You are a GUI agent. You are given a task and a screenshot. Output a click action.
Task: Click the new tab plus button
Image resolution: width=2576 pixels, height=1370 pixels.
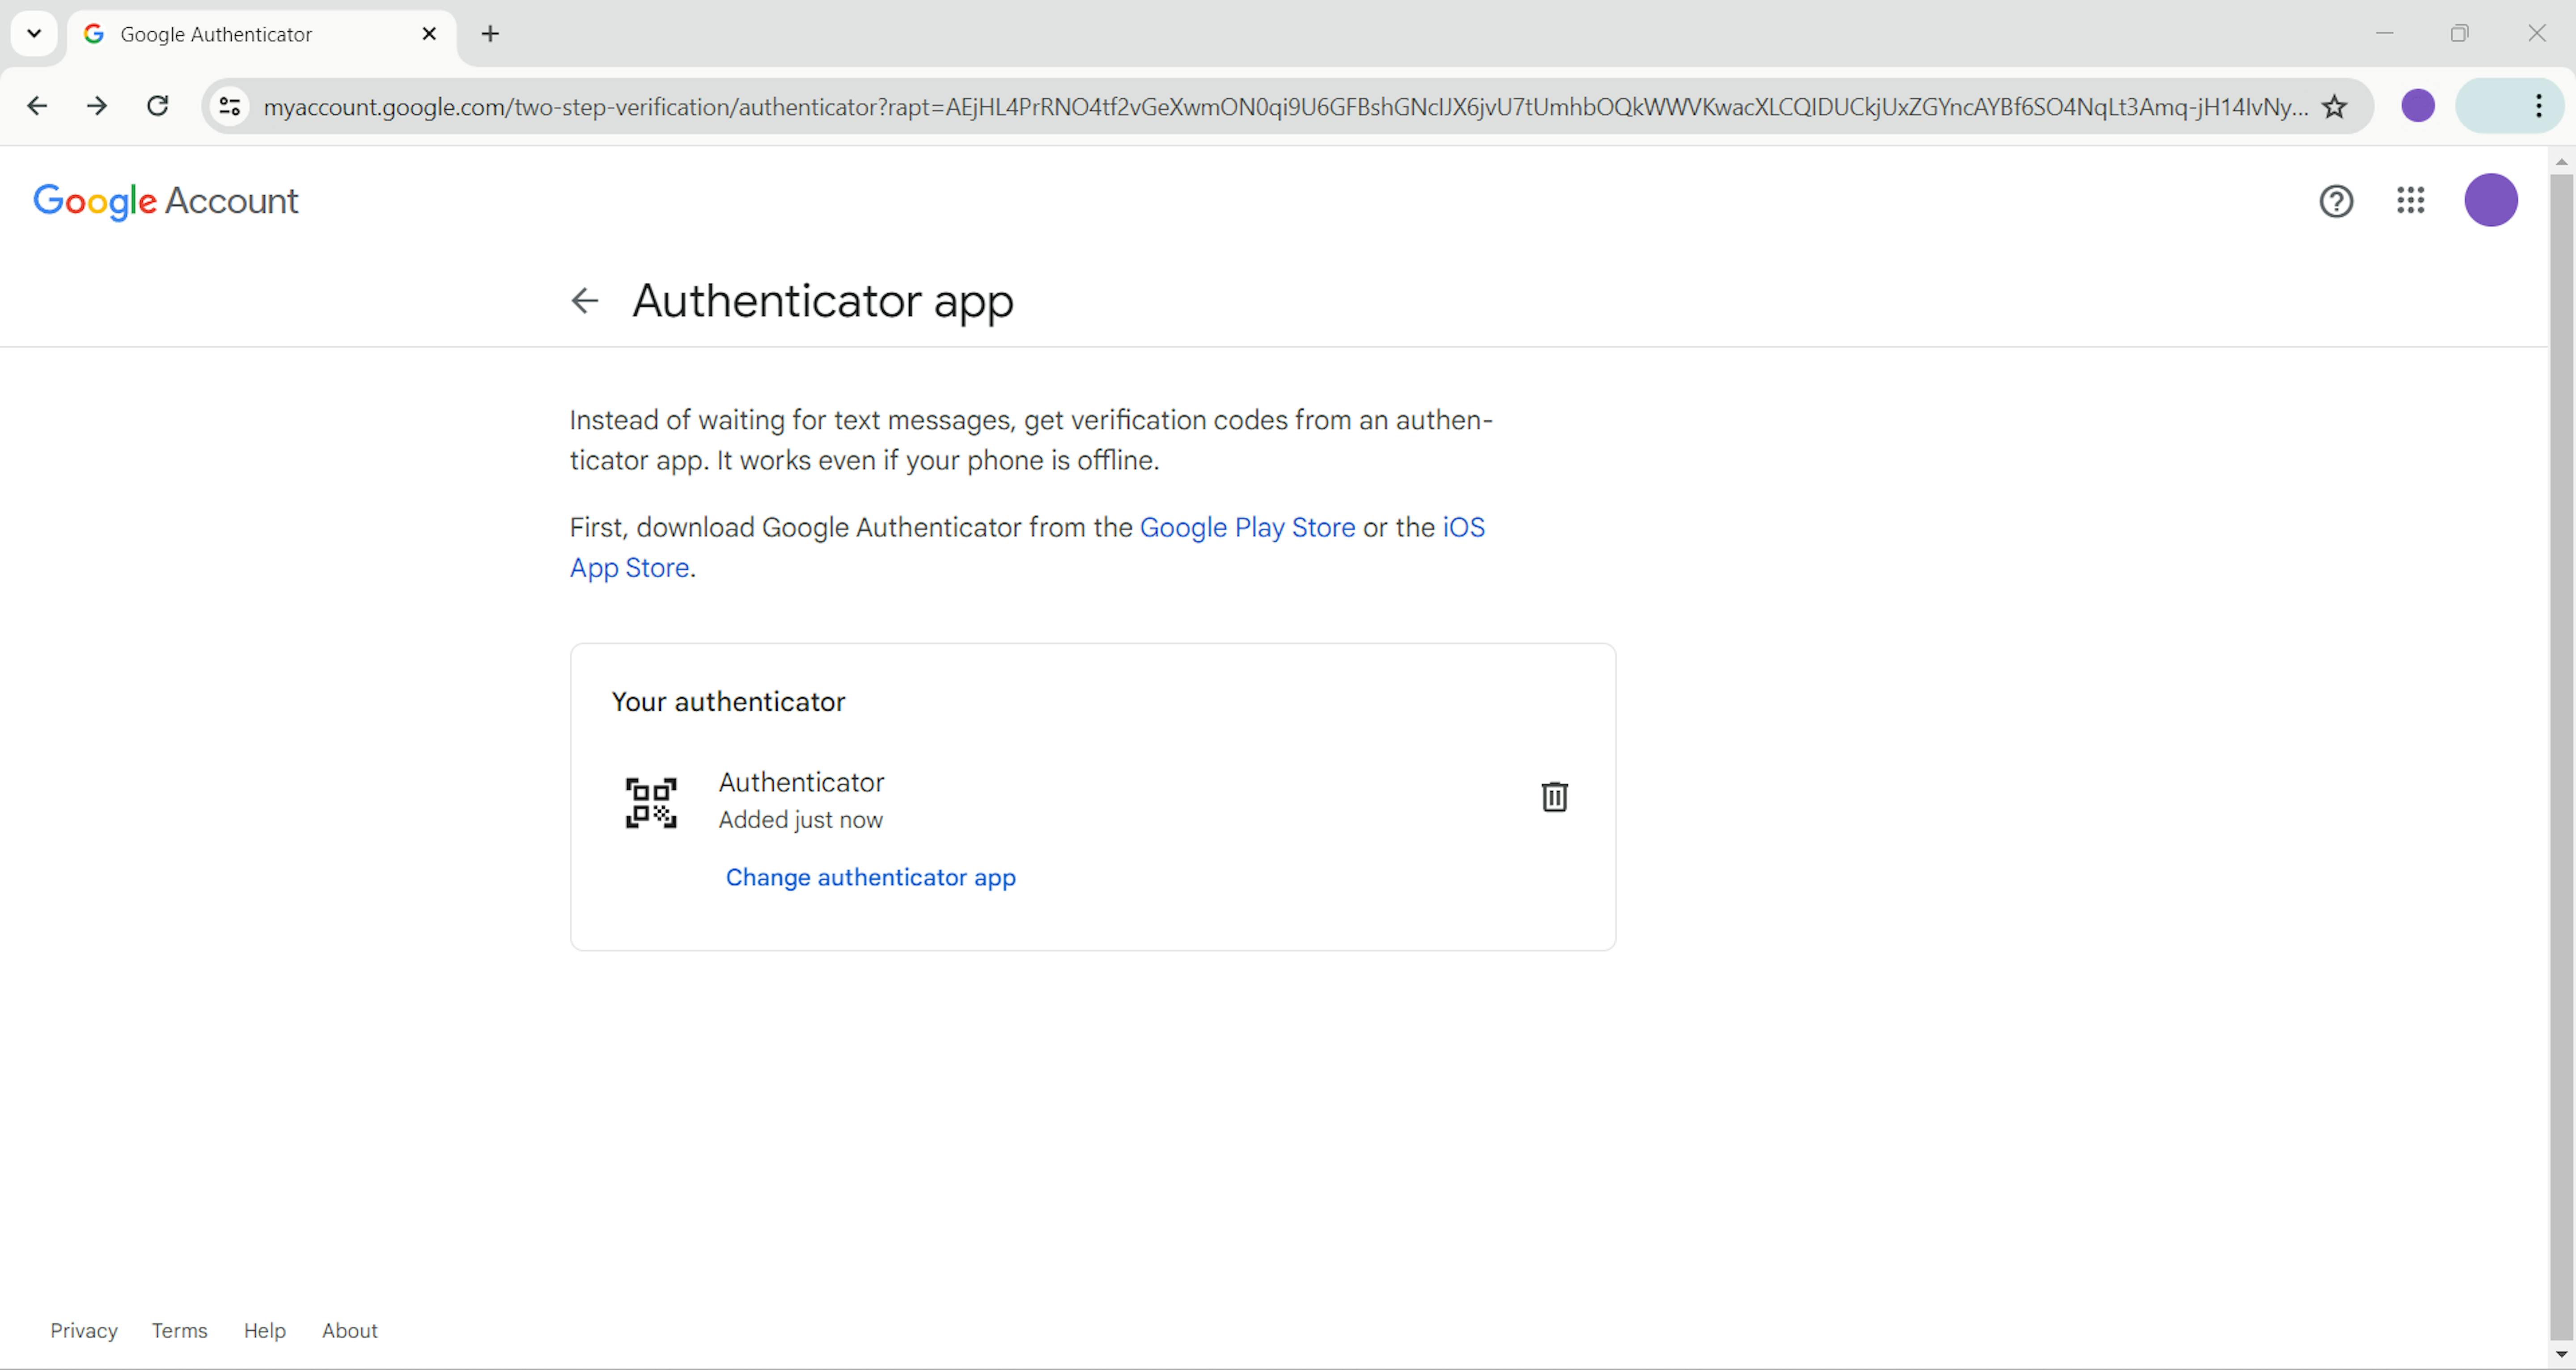(491, 32)
